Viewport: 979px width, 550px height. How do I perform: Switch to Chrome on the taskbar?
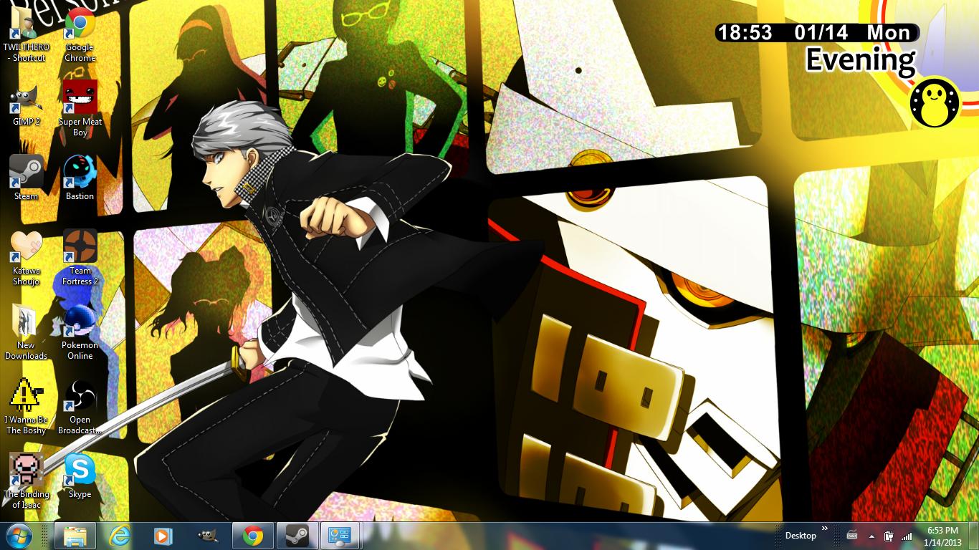coord(252,536)
